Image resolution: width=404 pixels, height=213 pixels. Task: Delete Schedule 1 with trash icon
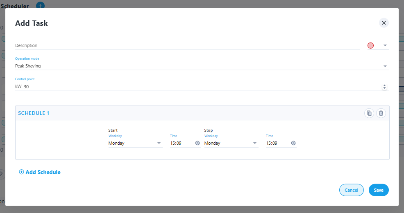click(x=381, y=113)
